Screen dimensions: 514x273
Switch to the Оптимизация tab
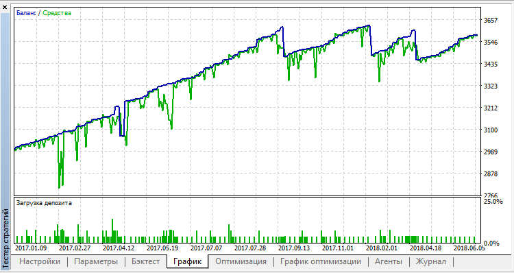click(241, 262)
